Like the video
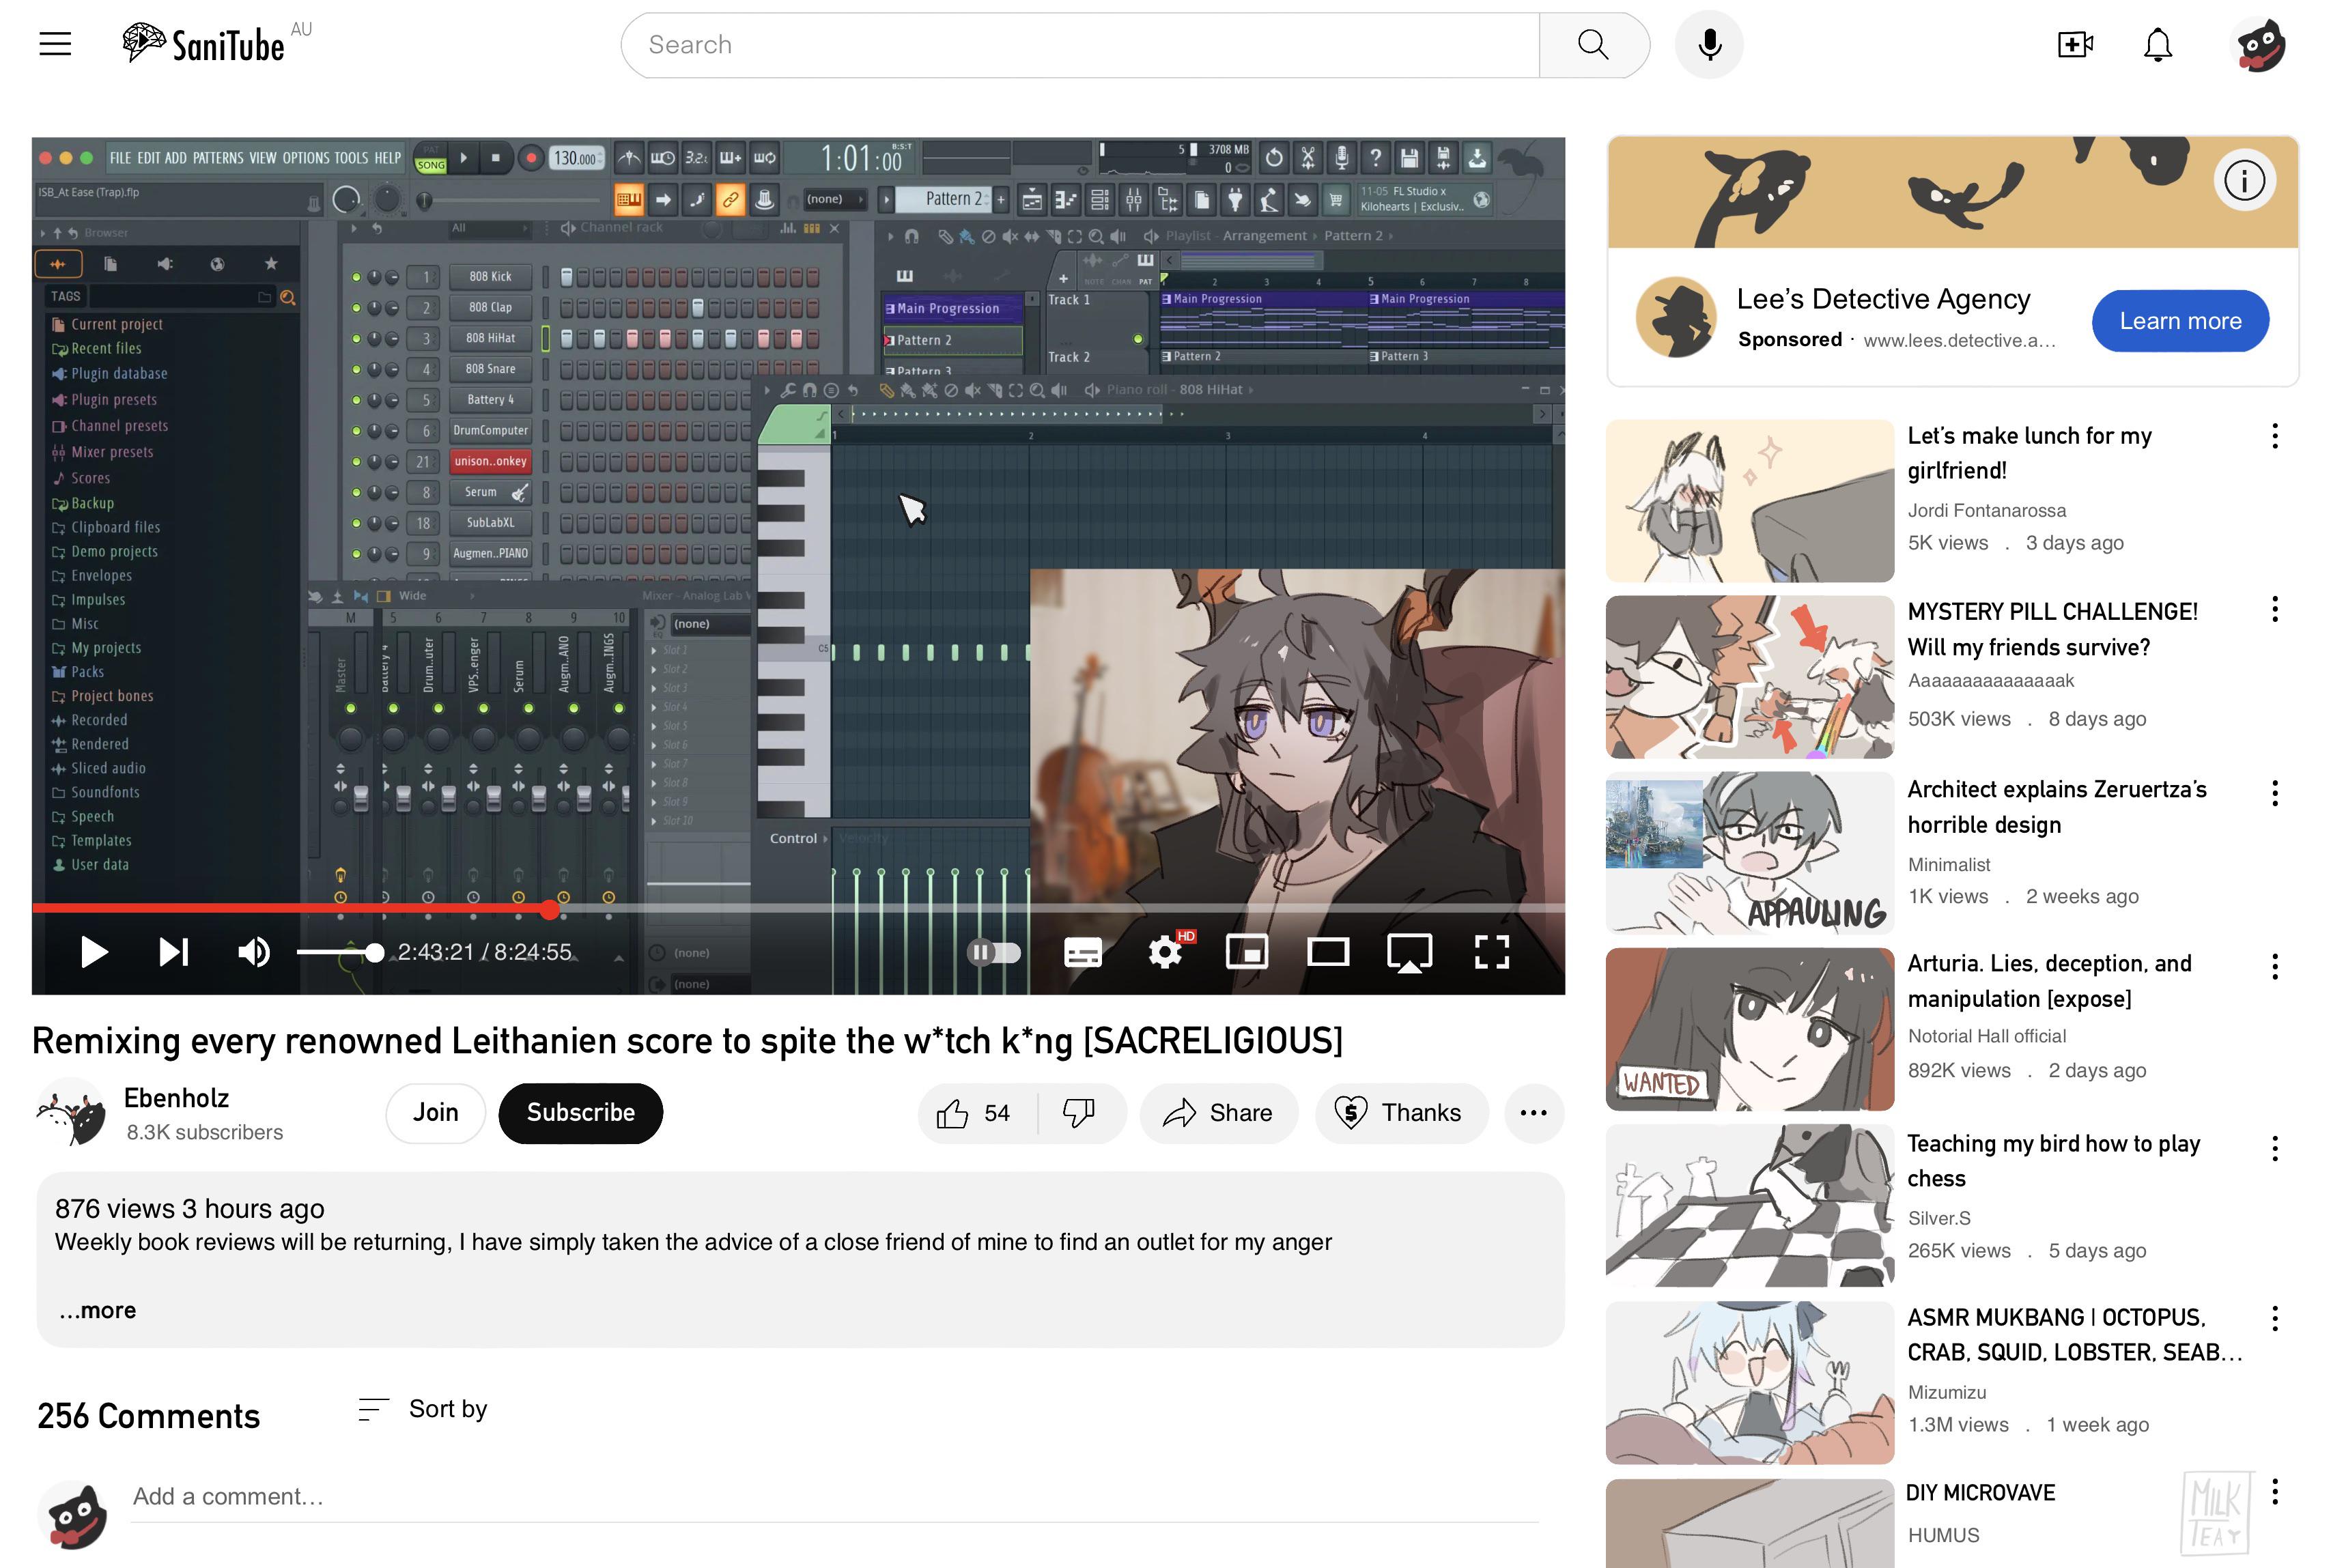Viewport: 2331px width, 1568px height. click(975, 1113)
